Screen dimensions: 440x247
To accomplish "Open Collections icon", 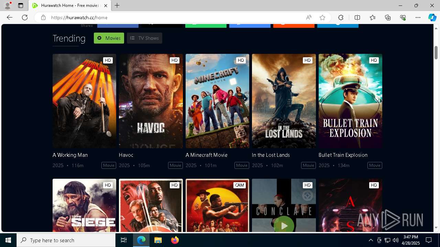I will tap(388, 17).
